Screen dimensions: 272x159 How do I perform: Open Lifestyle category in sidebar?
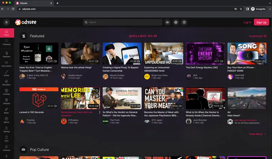click(x=7, y=101)
